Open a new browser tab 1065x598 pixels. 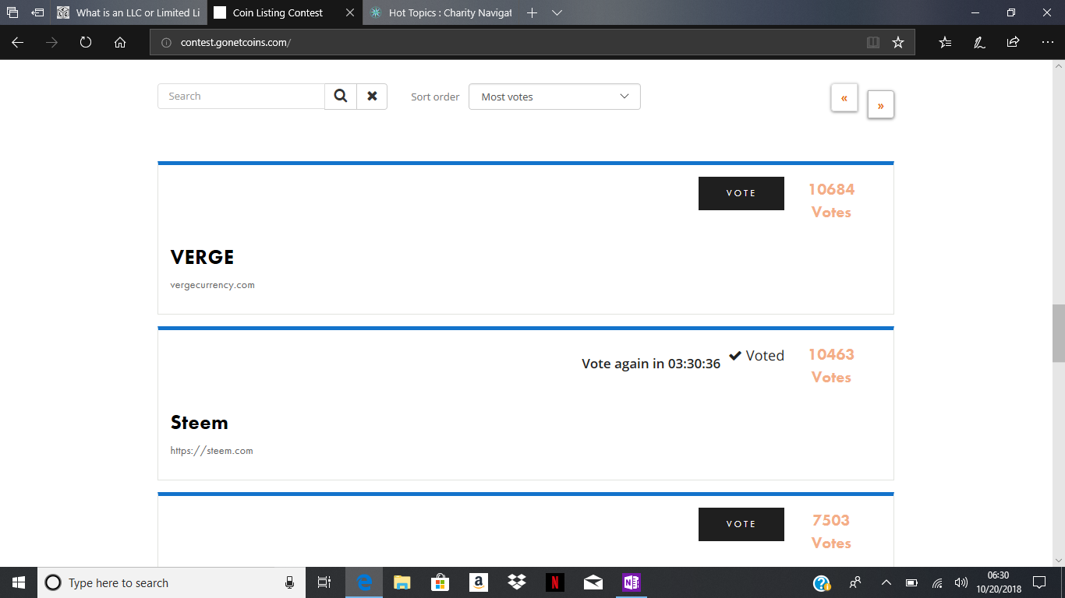coord(532,13)
